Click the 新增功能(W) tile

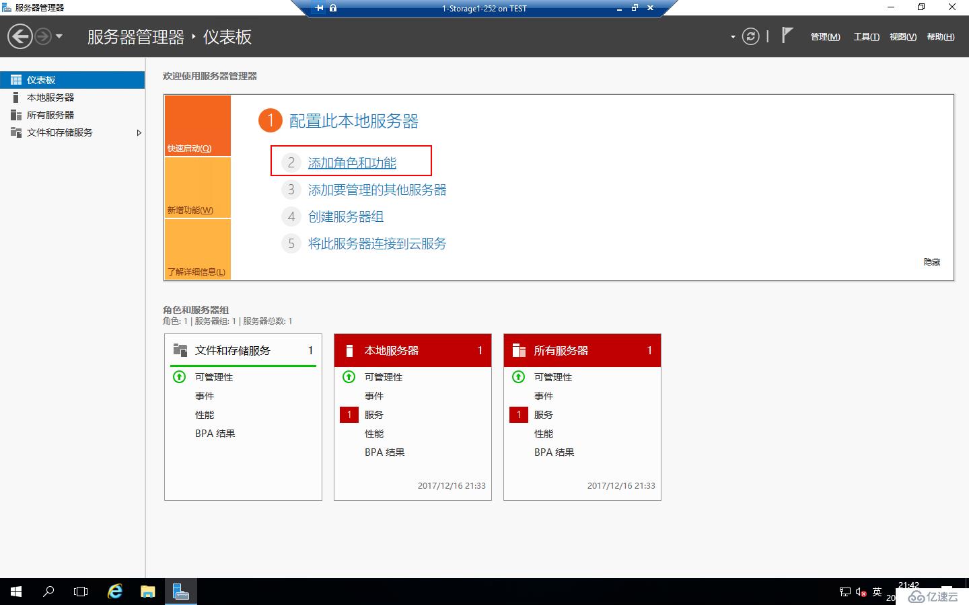coord(198,188)
